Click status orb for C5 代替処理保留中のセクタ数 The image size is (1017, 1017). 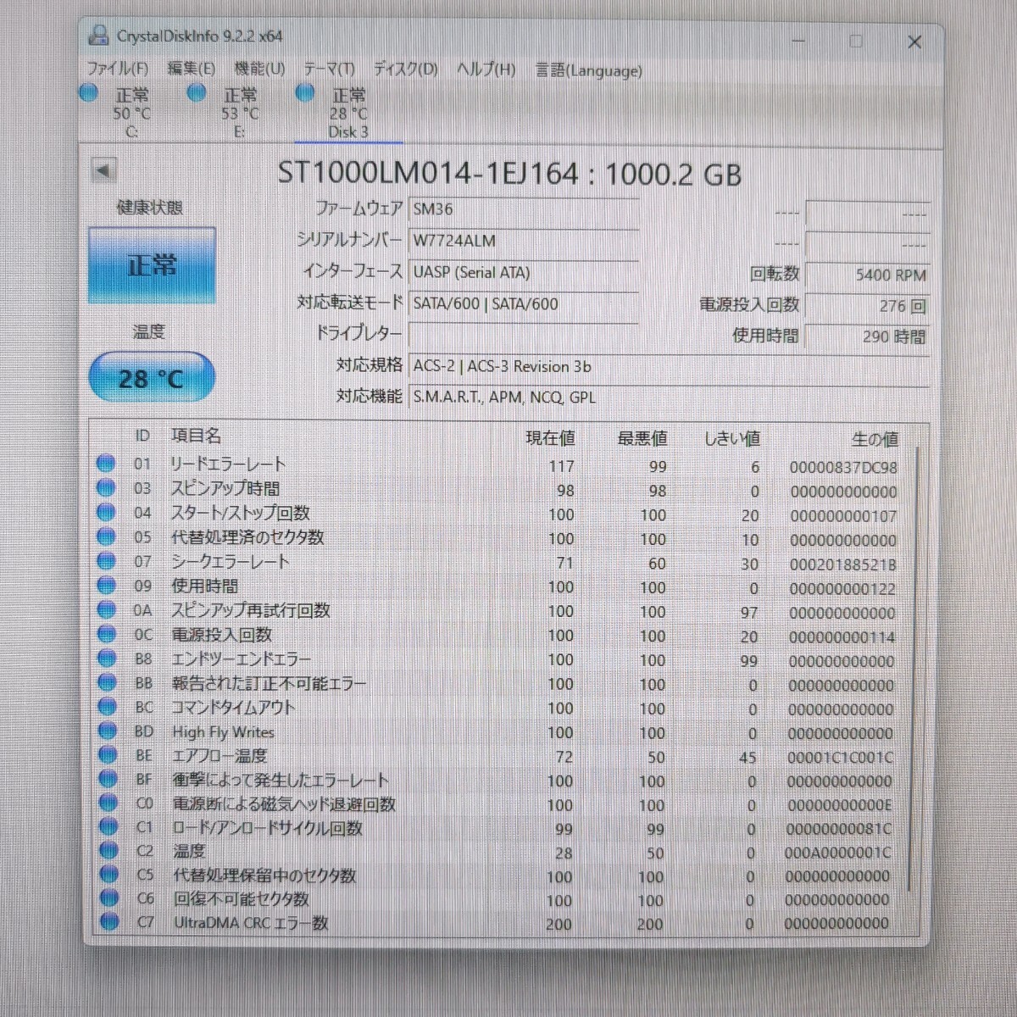point(108,874)
